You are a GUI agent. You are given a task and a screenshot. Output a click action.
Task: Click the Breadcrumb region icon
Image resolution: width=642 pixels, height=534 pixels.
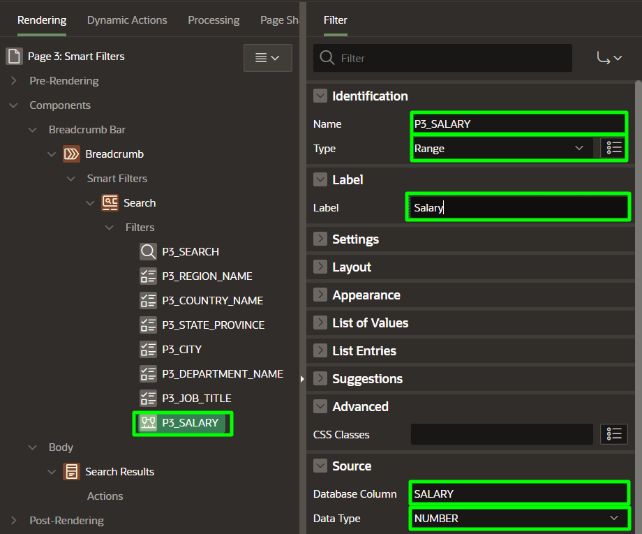click(x=71, y=154)
